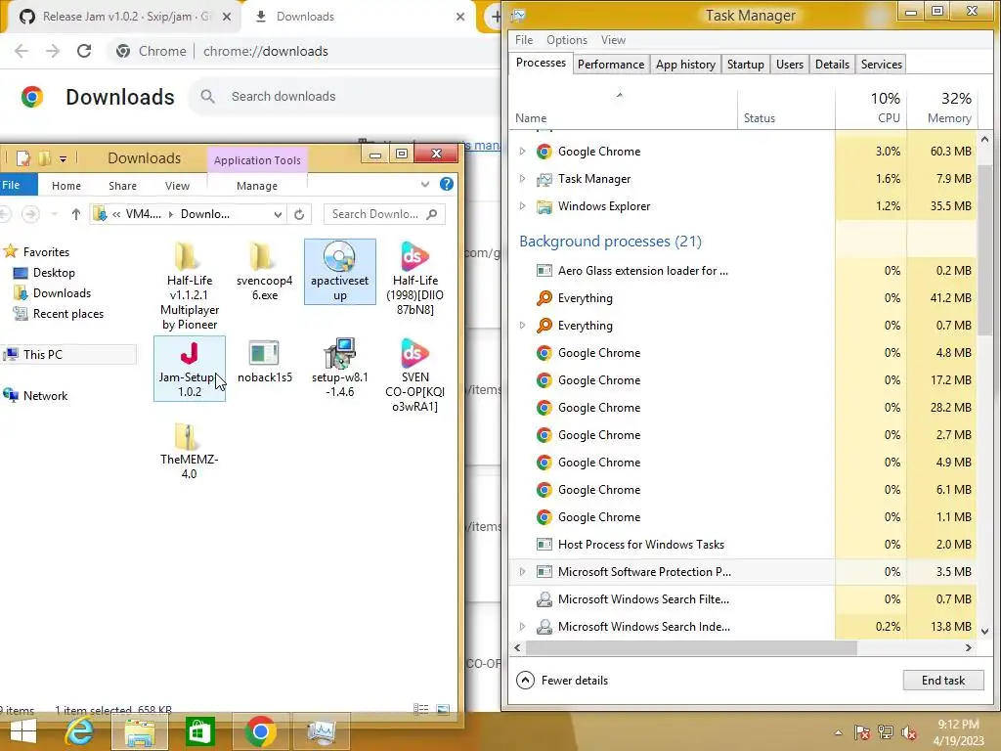
Task: Select the Jam-Setup 1.0.2 file
Action: click(x=189, y=369)
